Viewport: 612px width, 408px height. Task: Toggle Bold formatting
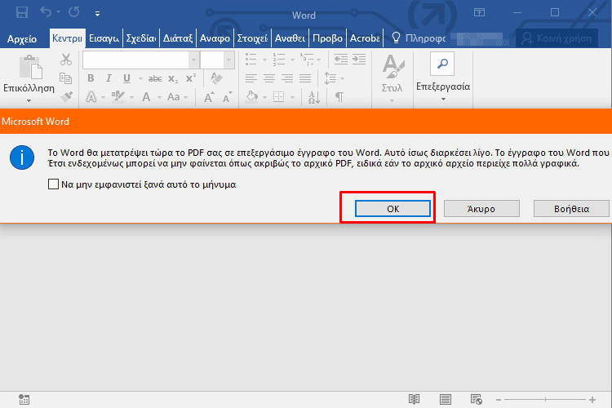[91, 78]
